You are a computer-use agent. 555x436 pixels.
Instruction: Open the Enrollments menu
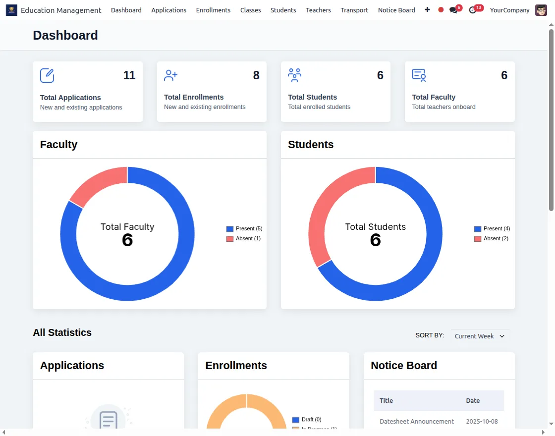click(x=213, y=10)
